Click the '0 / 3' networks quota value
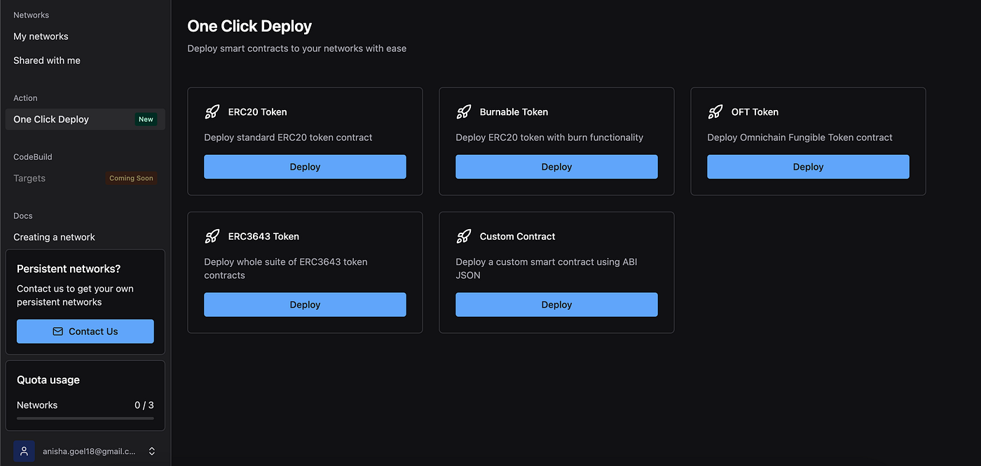The width and height of the screenshot is (981, 466). (x=144, y=405)
